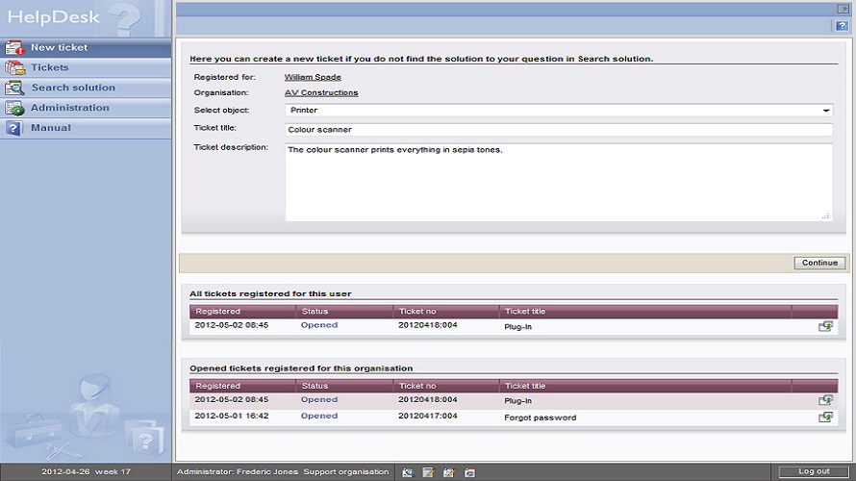Click the Ticket no header in organisation table
The image size is (856, 481).
417,386
